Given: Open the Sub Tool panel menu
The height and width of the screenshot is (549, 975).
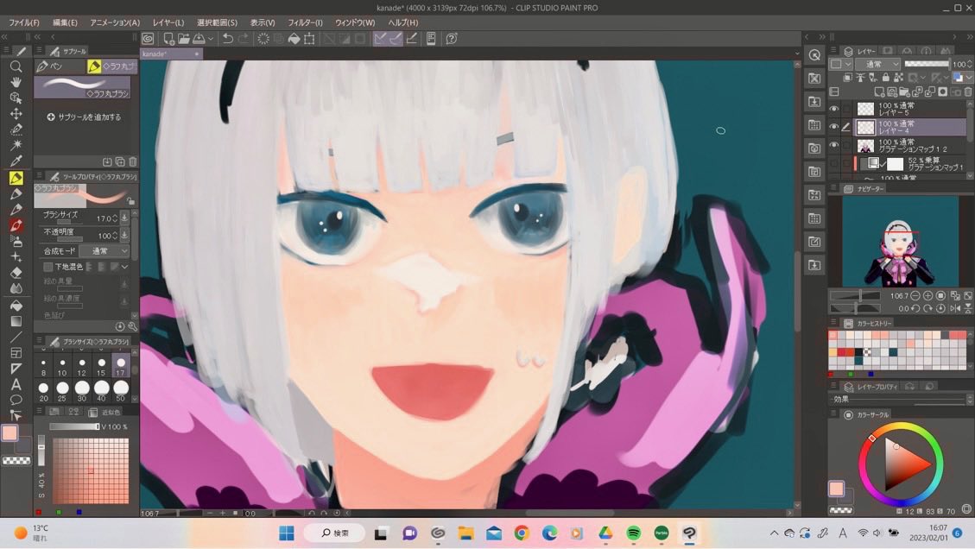Looking at the screenshot, I should tap(39, 51).
